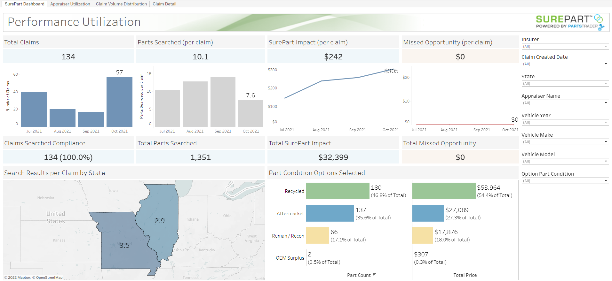The width and height of the screenshot is (612, 281).
Task: Click the Mapbox attribution link
Action: (18, 277)
